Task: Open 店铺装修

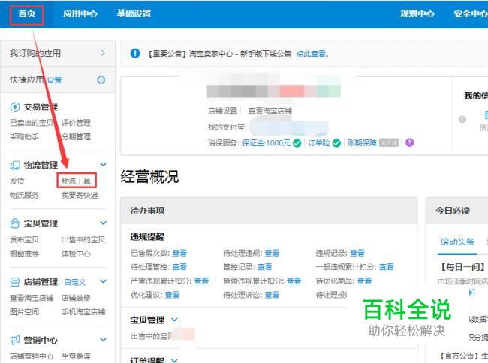Action: [76, 298]
